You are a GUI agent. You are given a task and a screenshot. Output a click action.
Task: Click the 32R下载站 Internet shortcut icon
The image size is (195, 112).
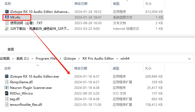[x=7, y=29]
